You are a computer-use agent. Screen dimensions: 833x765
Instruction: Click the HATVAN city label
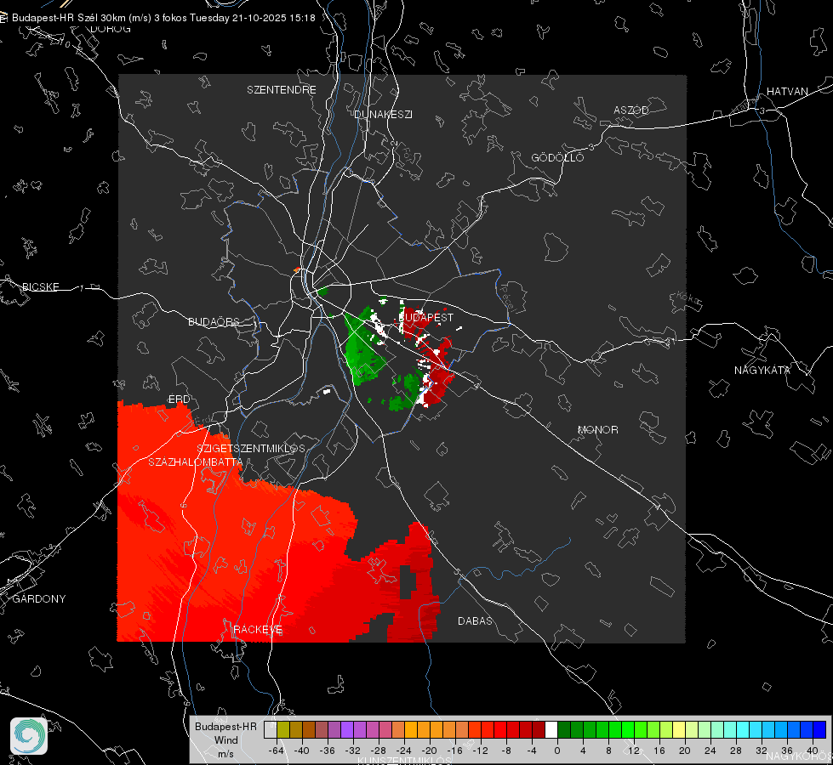click(x=787, y=91)
